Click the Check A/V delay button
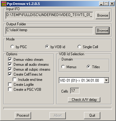This screenshot has height=121, width=116. (x=84, y=100)
